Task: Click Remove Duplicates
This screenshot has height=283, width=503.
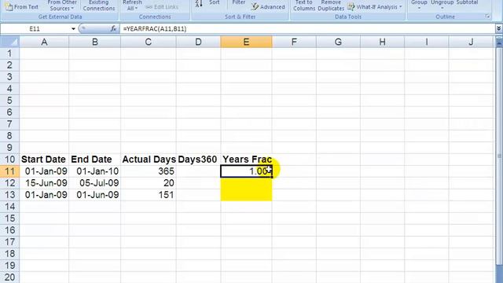Action: (x=331, y=6)
